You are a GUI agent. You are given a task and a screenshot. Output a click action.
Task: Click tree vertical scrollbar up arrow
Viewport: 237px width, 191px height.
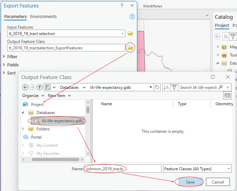coord(88,102)
